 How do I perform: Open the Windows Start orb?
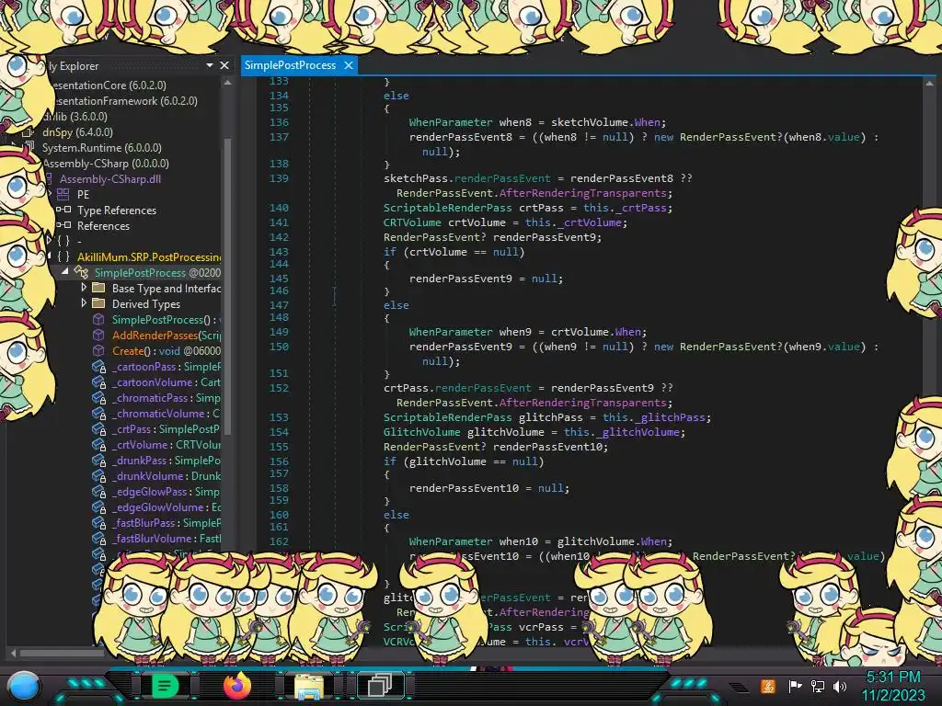[24, 686]
